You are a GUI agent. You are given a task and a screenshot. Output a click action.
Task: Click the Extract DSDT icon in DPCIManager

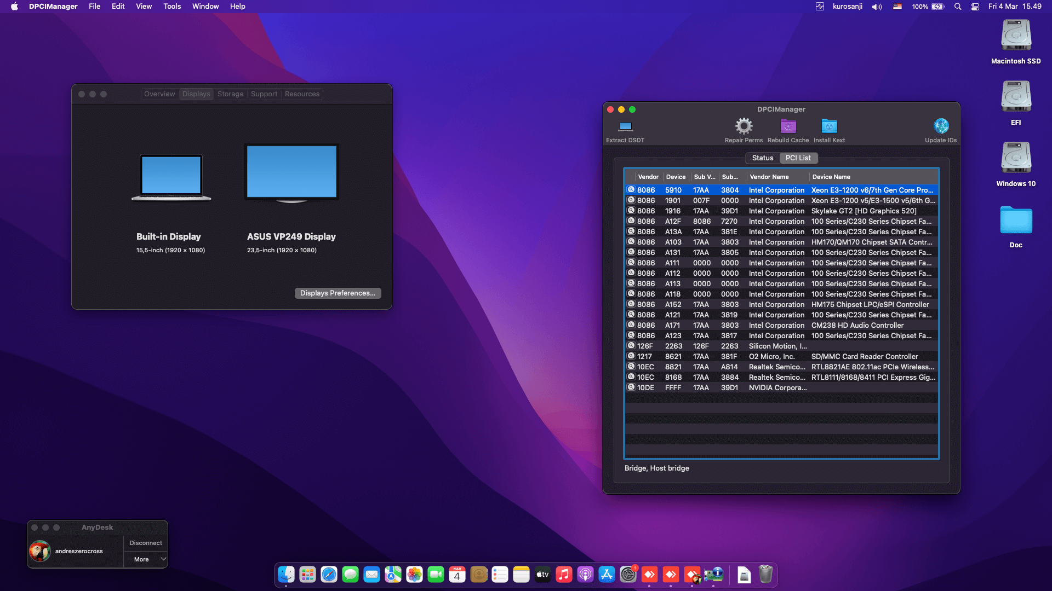coord(625,130)
